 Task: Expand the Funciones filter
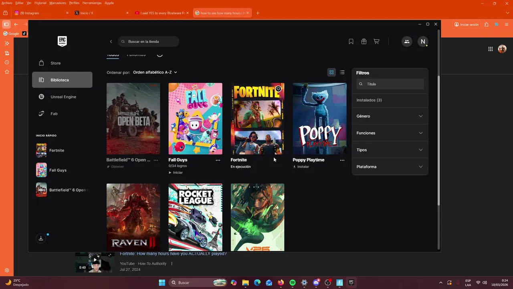pos(390,133)
